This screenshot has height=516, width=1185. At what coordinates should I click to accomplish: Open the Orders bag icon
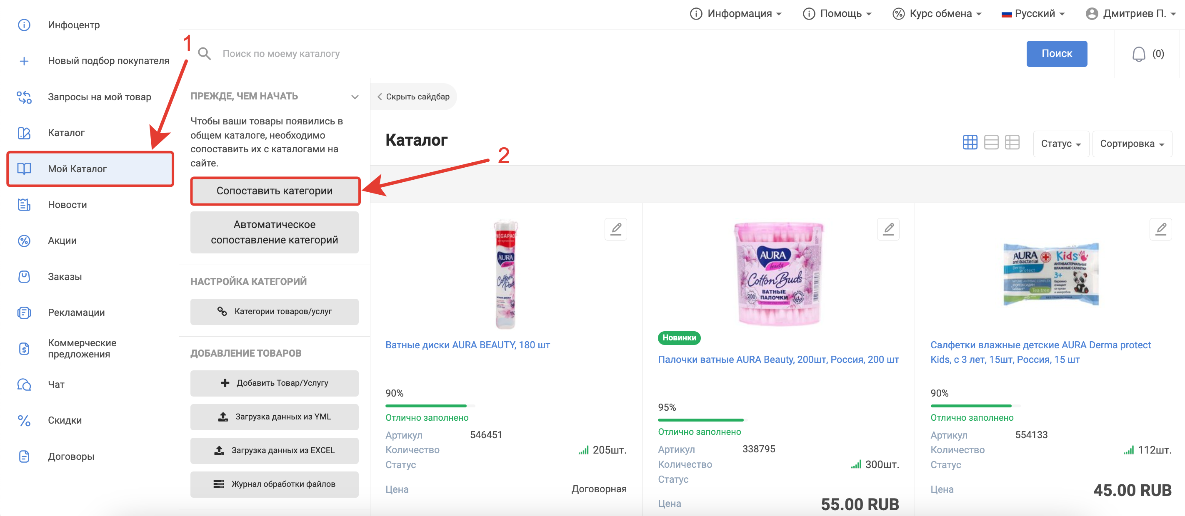tap(24, 277)
